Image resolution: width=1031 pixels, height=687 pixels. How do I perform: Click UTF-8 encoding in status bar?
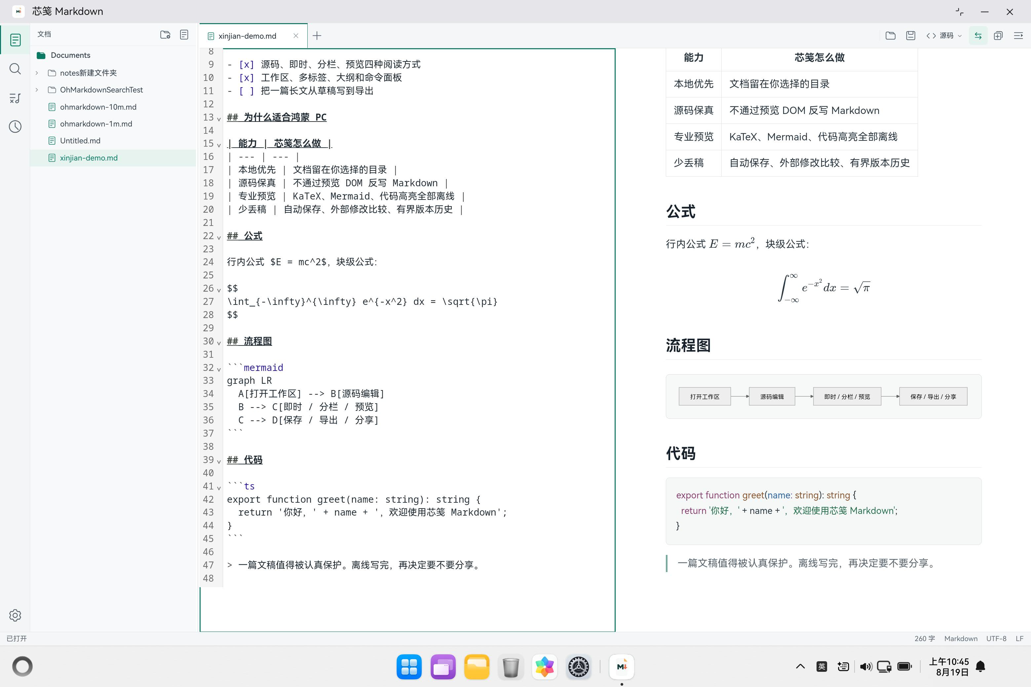(996, 638)
